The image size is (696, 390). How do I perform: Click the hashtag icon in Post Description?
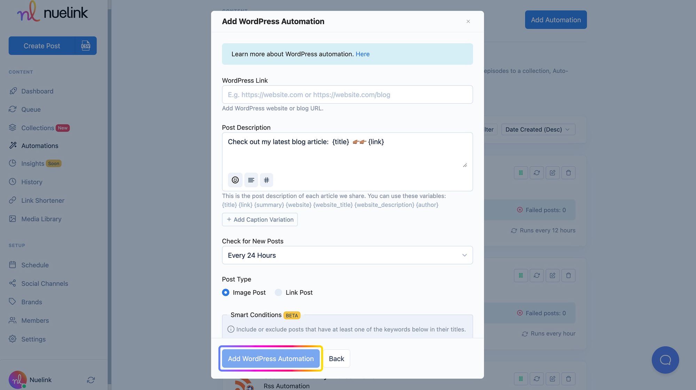coord(267,180)
